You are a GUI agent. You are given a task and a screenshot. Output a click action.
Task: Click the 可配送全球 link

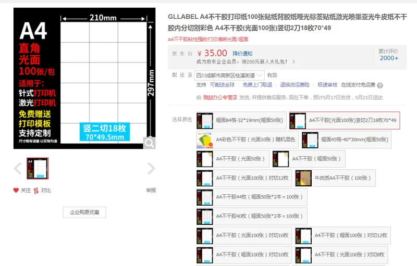(x=223, y=85)
